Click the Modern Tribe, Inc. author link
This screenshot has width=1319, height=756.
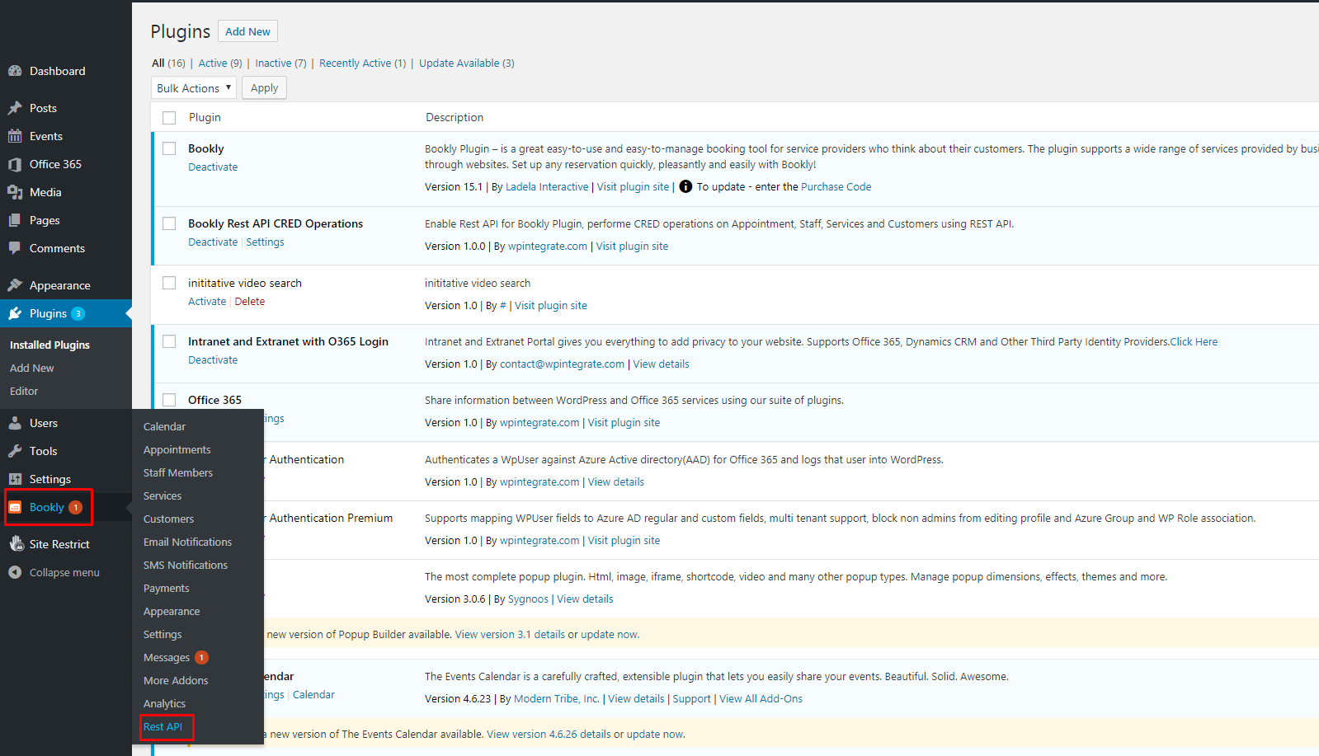pos(557,698)
